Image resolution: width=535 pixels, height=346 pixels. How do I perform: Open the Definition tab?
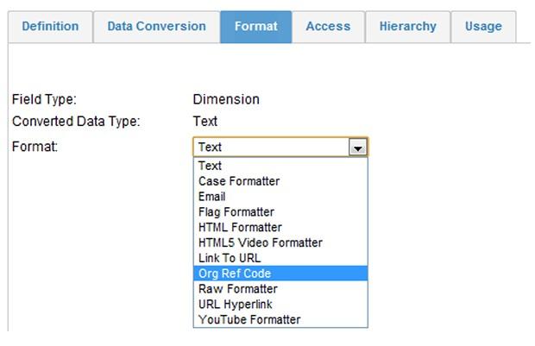(x=51, y=27)
